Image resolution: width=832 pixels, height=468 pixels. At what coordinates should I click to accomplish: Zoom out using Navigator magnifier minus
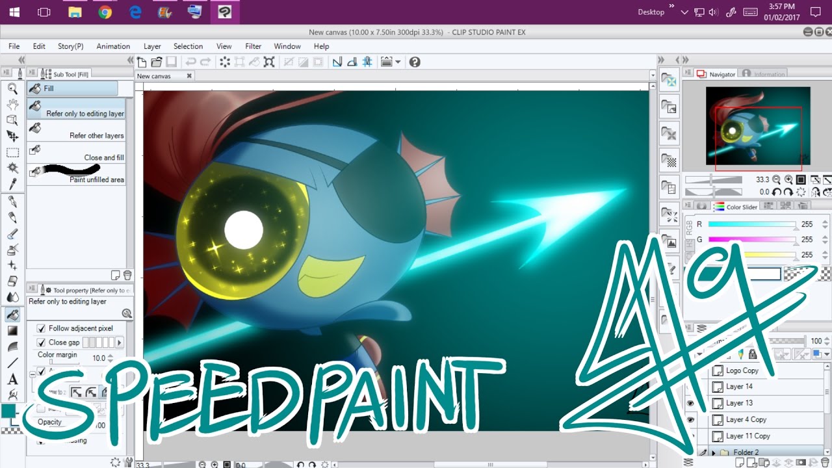tap(777, 179)
